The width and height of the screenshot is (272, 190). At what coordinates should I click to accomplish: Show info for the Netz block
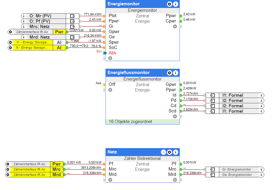click(x=176, y=152)
